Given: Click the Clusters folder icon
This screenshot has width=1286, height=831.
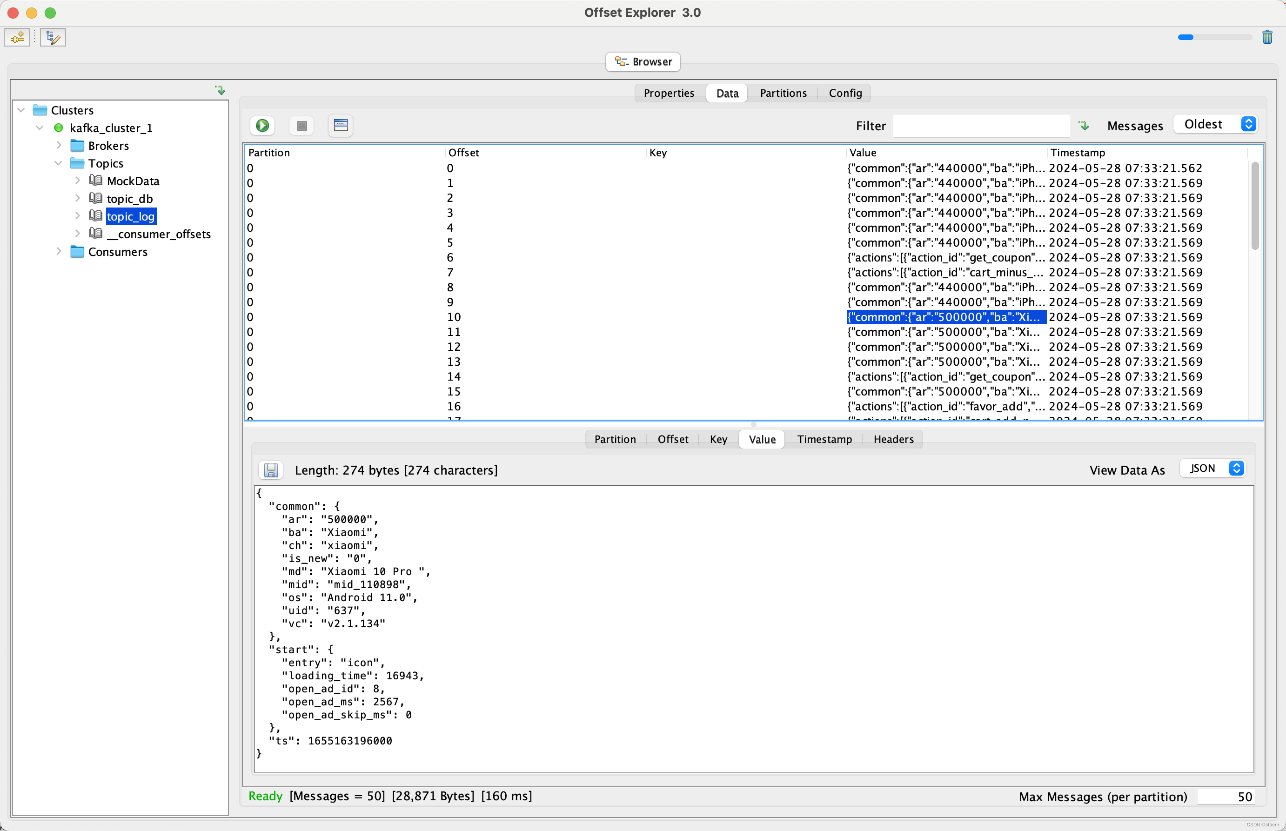Looking at the screenshot, I should (x=40, y=110).
